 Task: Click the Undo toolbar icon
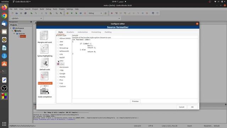(32, 13)
